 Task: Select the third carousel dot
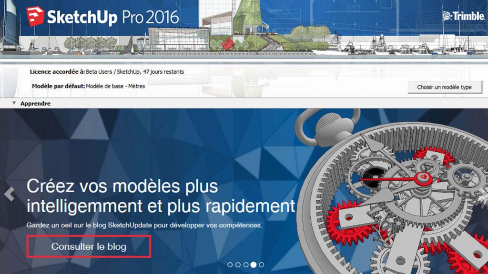tap(246, 264)
